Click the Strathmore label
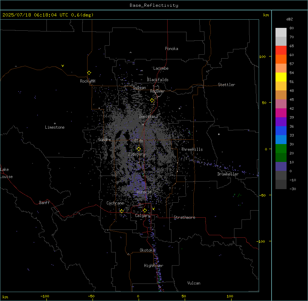Viewport: 308px width, 301px height. 184,217
